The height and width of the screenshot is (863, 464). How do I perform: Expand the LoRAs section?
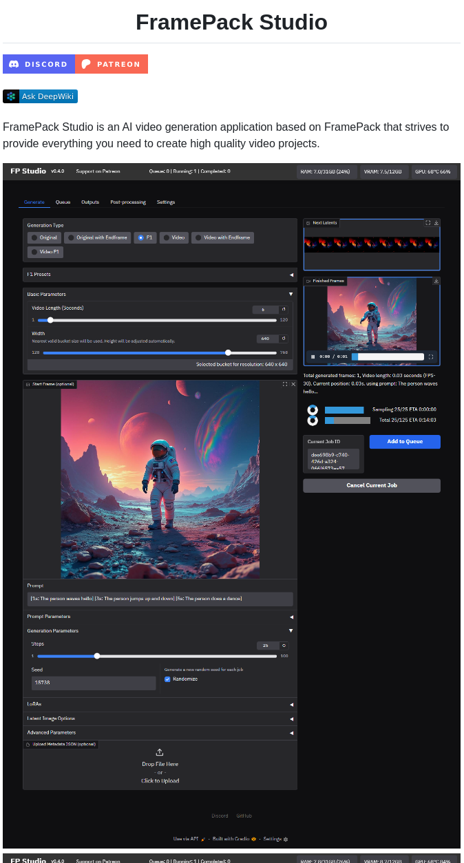click(x=160, y=705)
